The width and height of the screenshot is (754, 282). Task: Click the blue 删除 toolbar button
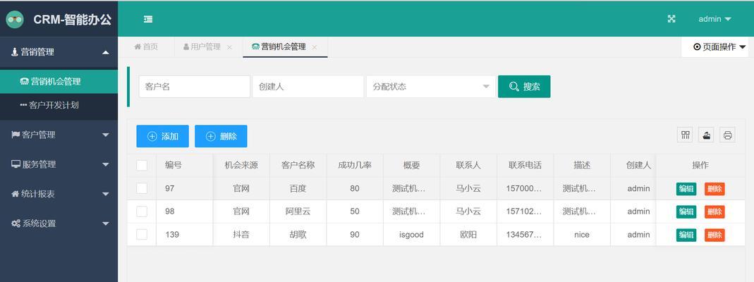221,137
